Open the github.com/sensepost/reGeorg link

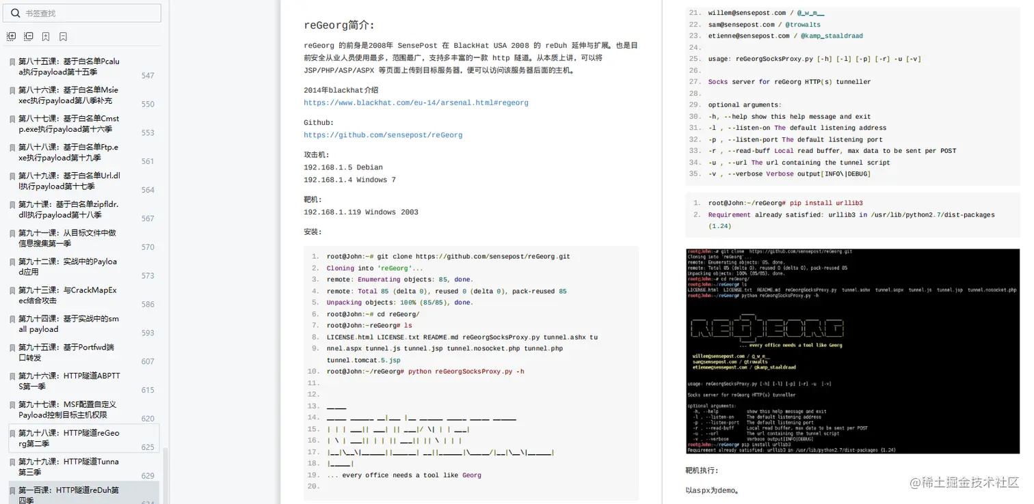click(383, 135)
